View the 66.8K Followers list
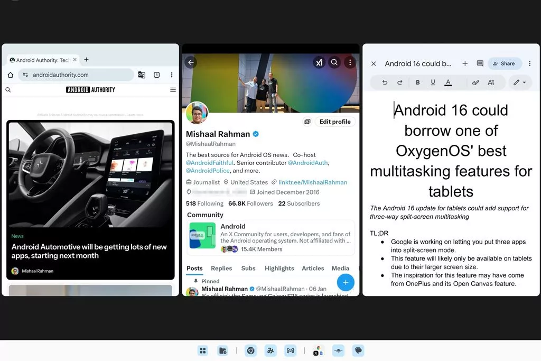541x361 pixels. 250,203
